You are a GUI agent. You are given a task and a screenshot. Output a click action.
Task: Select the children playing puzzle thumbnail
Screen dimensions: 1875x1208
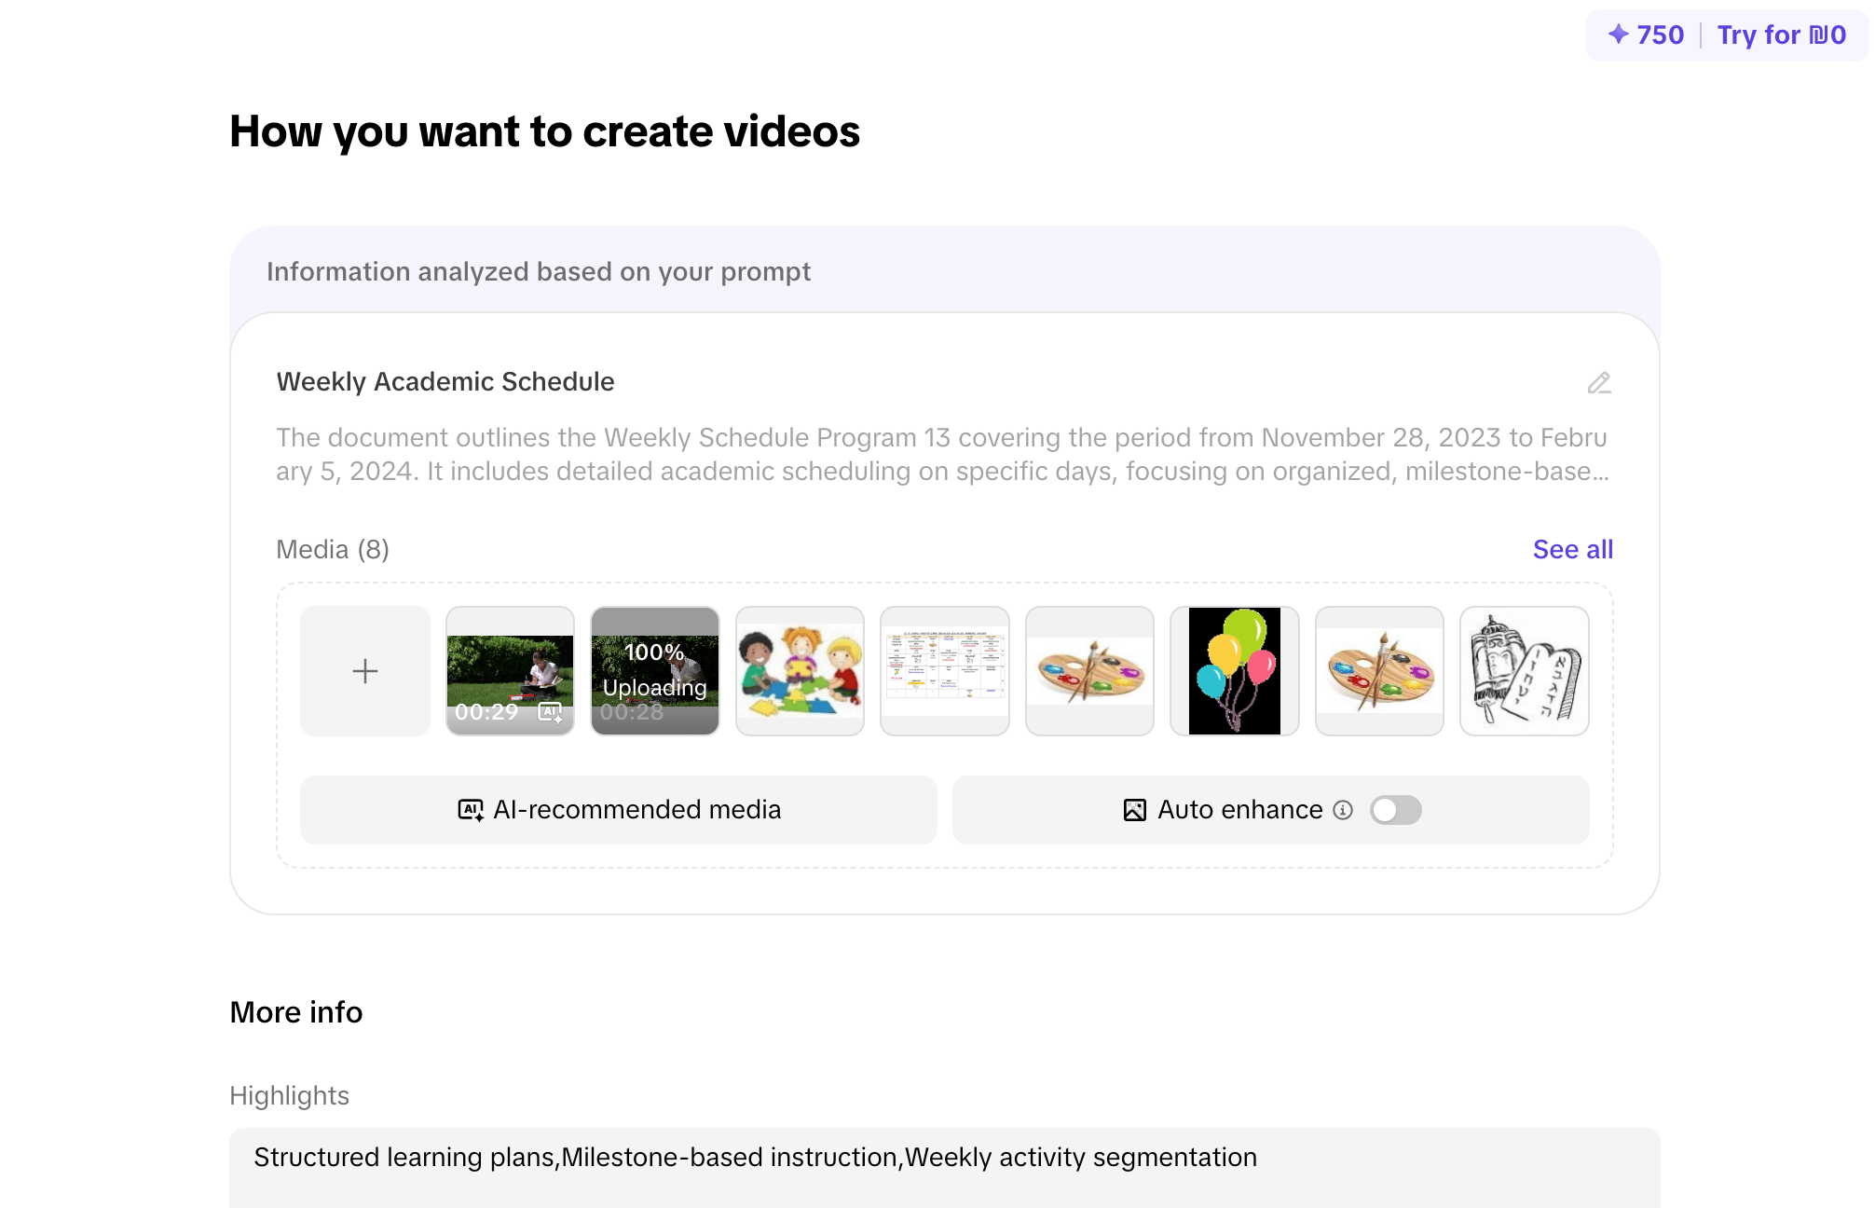[x=800, y=671]
